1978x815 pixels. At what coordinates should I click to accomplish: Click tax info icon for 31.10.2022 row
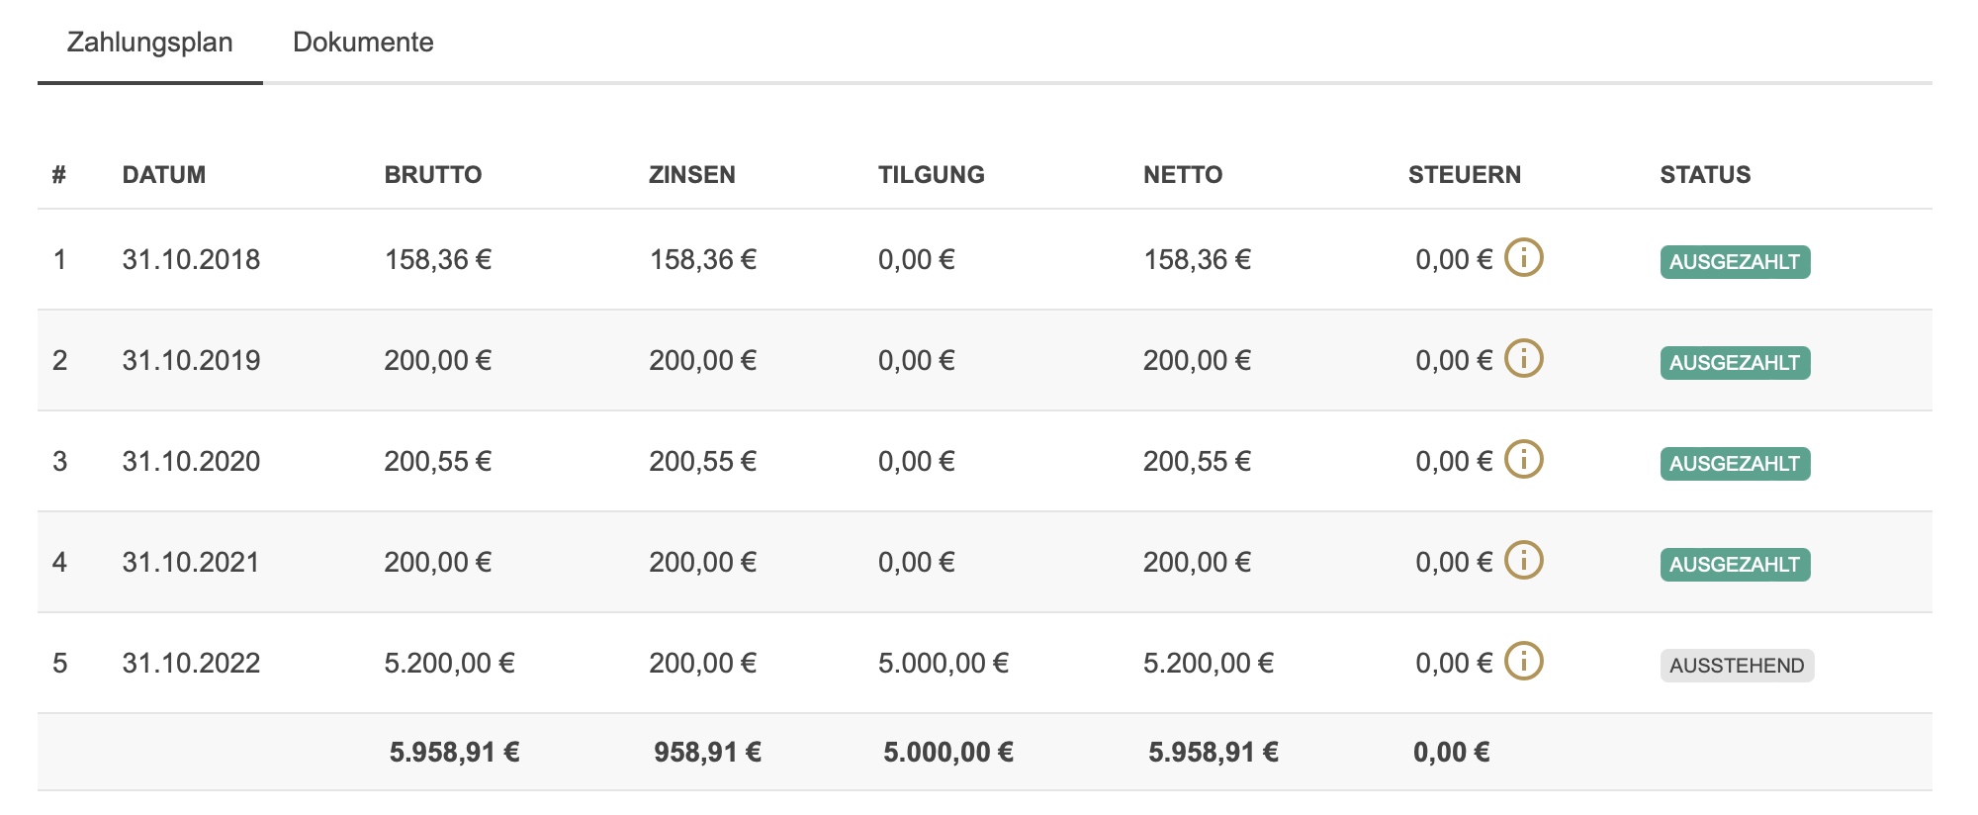point(1523,662)
